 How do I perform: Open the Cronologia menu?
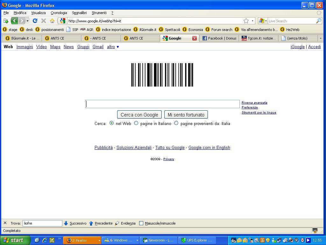tap(59, 13)
